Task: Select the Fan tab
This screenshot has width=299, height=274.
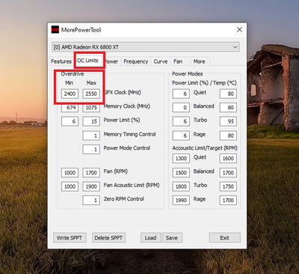Action: click(x=178, y=61)
